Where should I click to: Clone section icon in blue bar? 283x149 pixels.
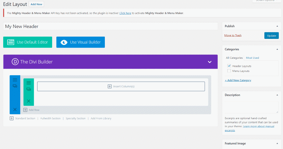click(x=15, y=86)
